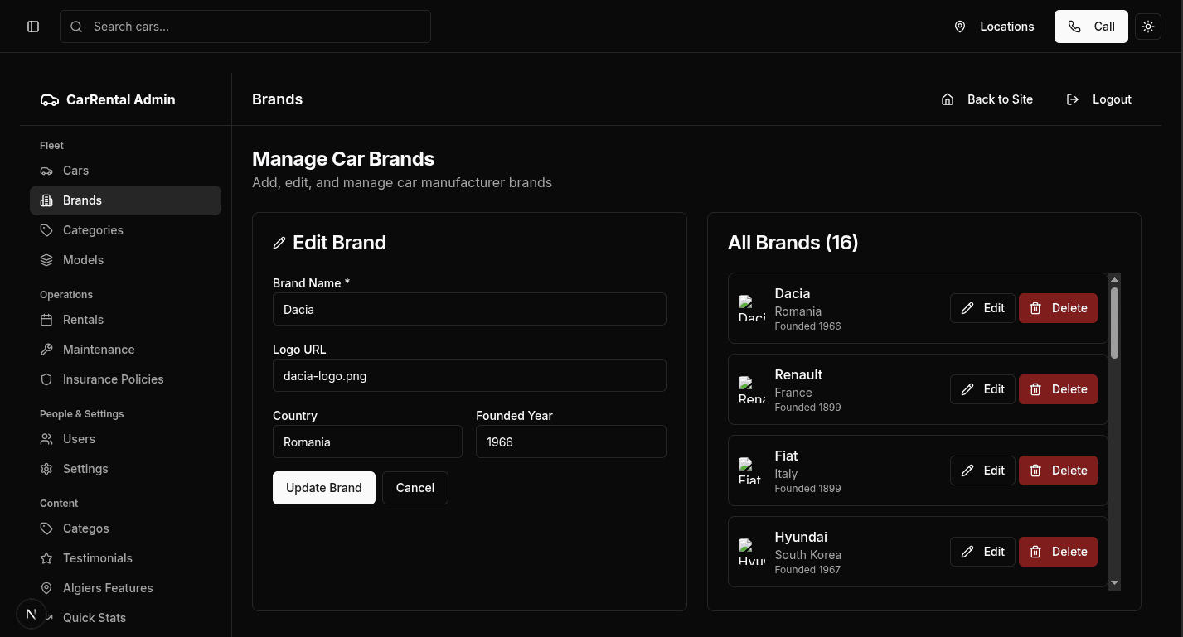This screenshot has height=637, width=1183.
Task: Navigate to Maintenance
Action: tap(125, 350)
